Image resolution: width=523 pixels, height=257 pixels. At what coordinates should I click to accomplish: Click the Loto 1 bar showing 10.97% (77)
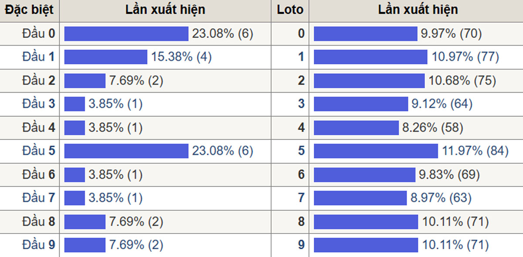click(370, 57)
